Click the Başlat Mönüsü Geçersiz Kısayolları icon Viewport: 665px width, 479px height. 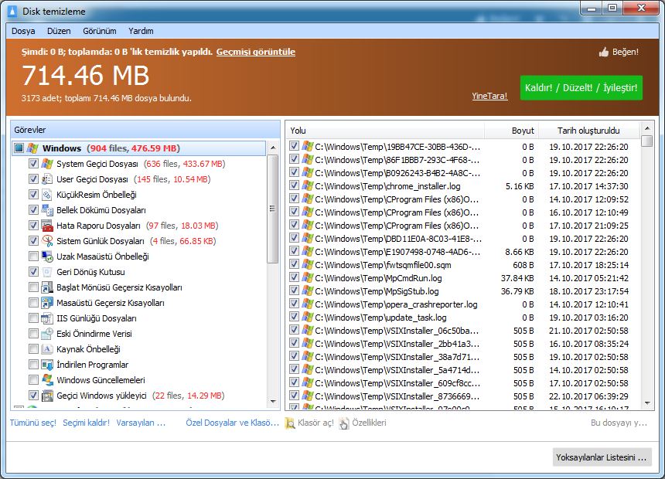[47, 287]
